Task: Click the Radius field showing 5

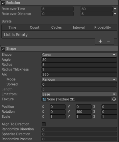Action: pos(79,65)
